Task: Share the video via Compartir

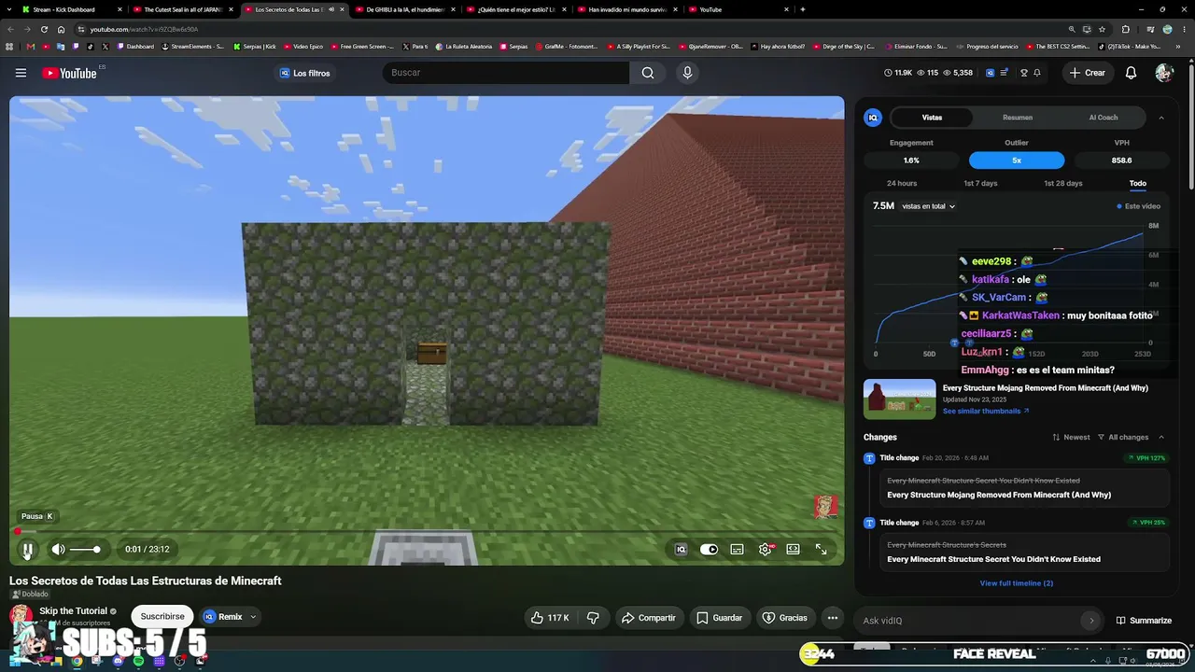Action: (x=649, y=618)
